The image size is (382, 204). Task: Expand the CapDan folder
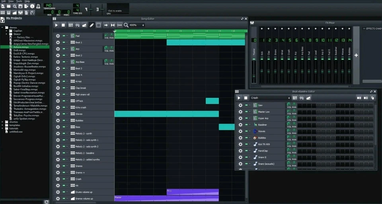(7, 31)
